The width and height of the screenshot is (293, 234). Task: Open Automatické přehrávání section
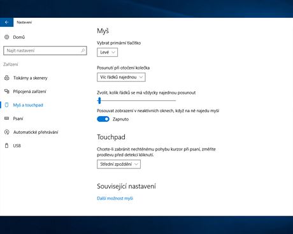tap(36, 132)
